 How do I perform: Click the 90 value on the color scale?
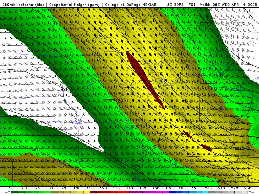[64, 188]
